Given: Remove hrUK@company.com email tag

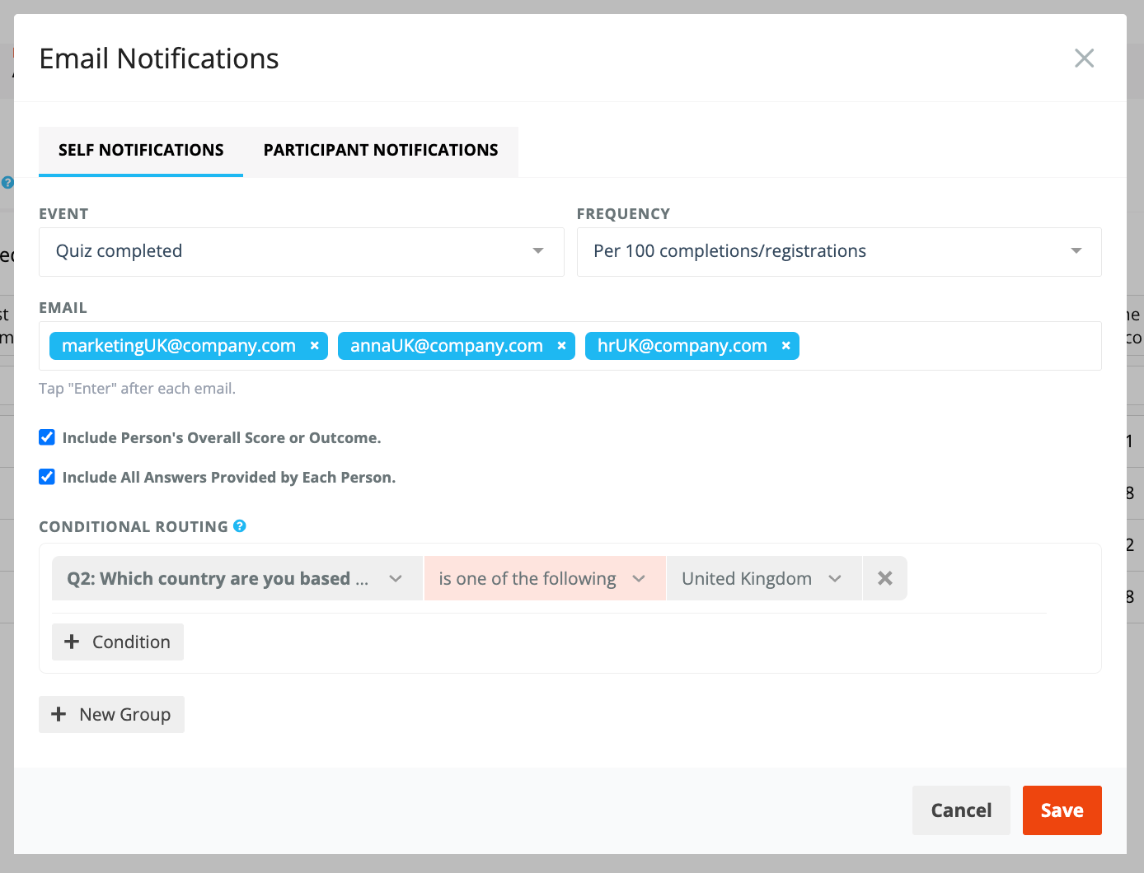Looking at the screenshot, I should click(x=786, y=346).
